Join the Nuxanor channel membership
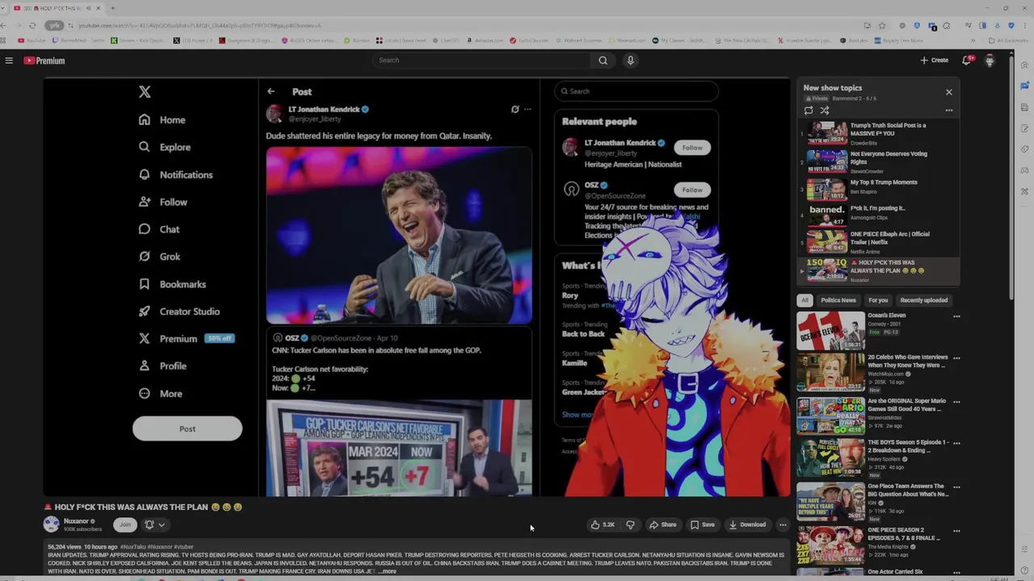The width and height of the screenshot is (1034, 581). click(124, 525)
